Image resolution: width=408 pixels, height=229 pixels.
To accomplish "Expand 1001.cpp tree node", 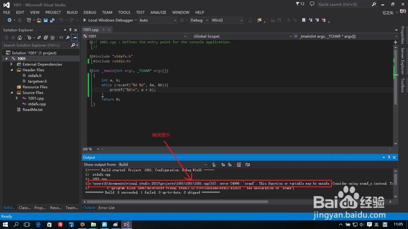I will coord(17,98).
